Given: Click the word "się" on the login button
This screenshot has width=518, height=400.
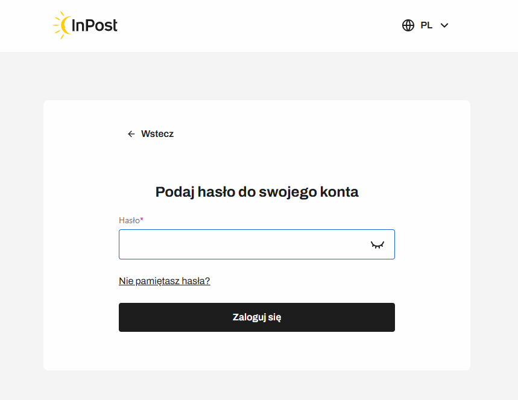Looking at the screenshot, I should click(x=274, y=317).
